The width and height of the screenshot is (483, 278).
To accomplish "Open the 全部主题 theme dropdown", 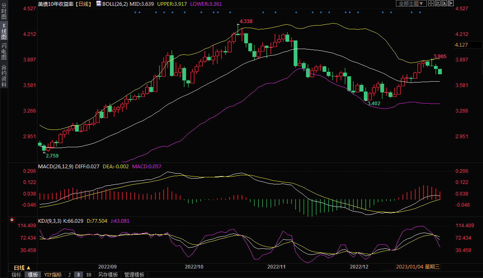I will [411, 3].
